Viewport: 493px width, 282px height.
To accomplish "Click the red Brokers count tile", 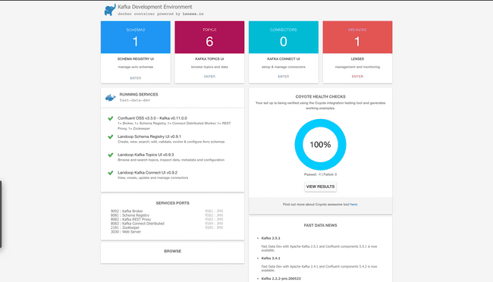I will click(x=357, y=37).
